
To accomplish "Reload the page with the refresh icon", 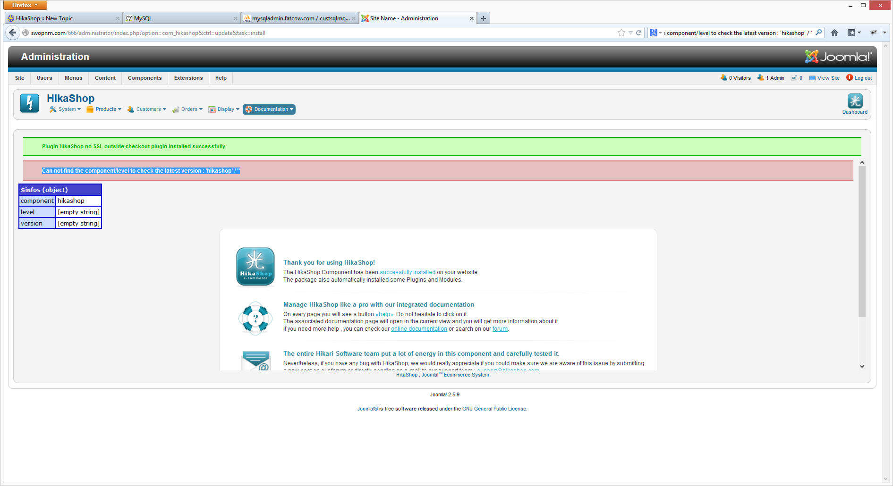I will (x=639, y=33).
